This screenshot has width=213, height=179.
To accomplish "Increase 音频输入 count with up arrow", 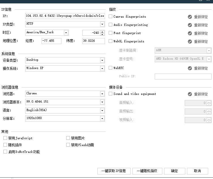I will [209, 102].
